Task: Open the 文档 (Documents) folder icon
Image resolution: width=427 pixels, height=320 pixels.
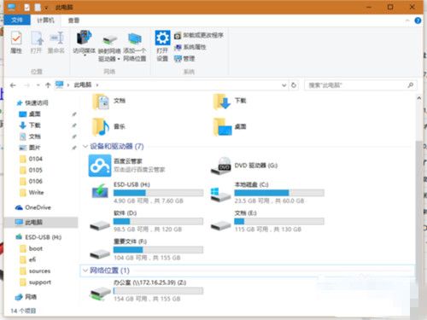Action: [x=101, y=102]
